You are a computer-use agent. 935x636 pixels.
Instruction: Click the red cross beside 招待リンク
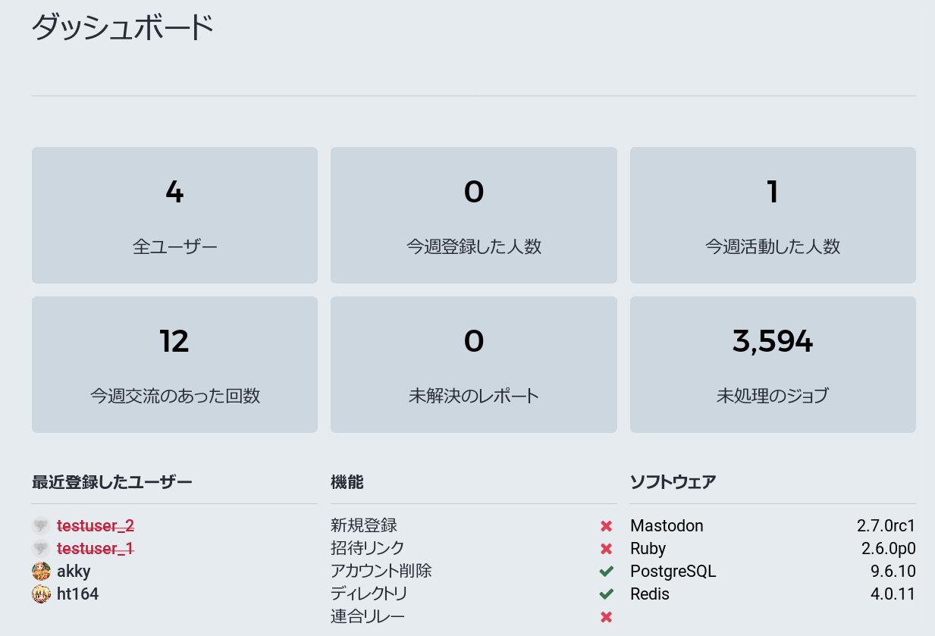click(x=606, y=549)
